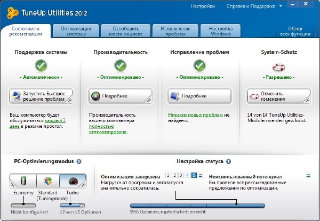The height and width of the screenshot is (221, 320).
Task: Click 99% Optimierungsfortschritt erreicht text
Action: pyautogui.click(x=168, y=212)
